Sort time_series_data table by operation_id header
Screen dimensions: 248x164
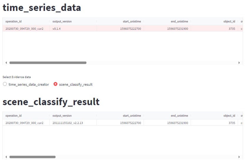pyautogui.click(x=14, y=21)
